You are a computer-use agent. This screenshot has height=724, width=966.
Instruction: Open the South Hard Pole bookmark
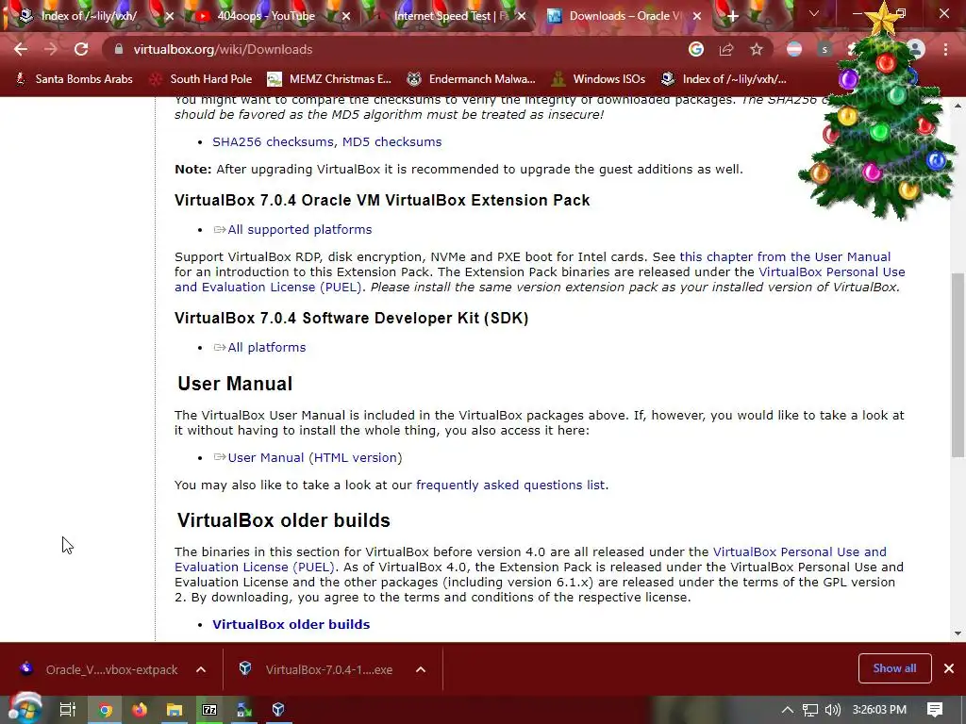coord(202,79)
